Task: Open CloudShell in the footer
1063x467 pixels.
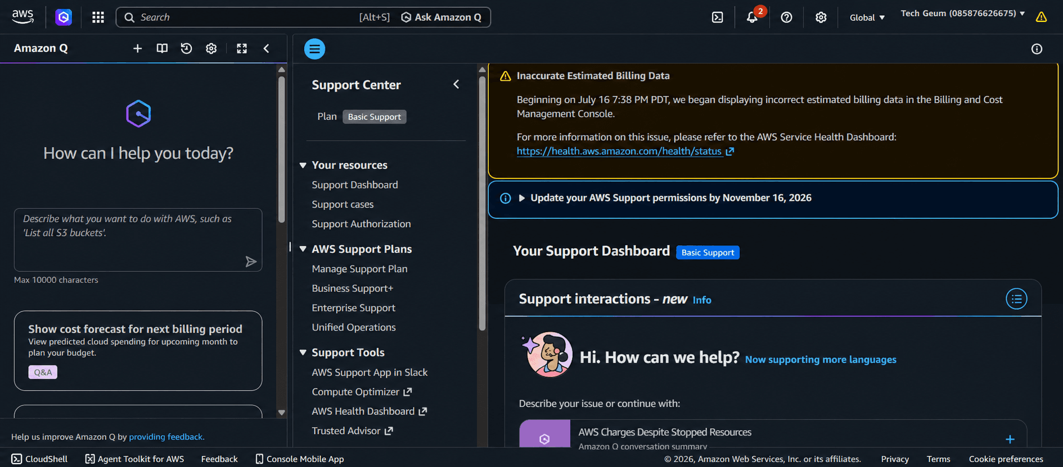Action: coord(39,459)
